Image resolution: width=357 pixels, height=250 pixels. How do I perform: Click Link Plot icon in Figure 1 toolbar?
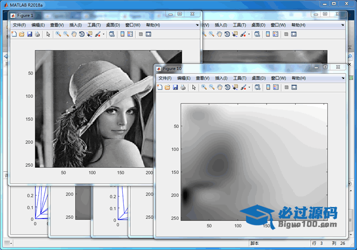(x=111, y=34)
